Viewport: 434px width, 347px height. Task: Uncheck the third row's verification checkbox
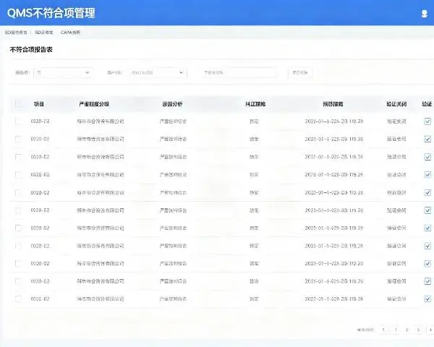427,157
